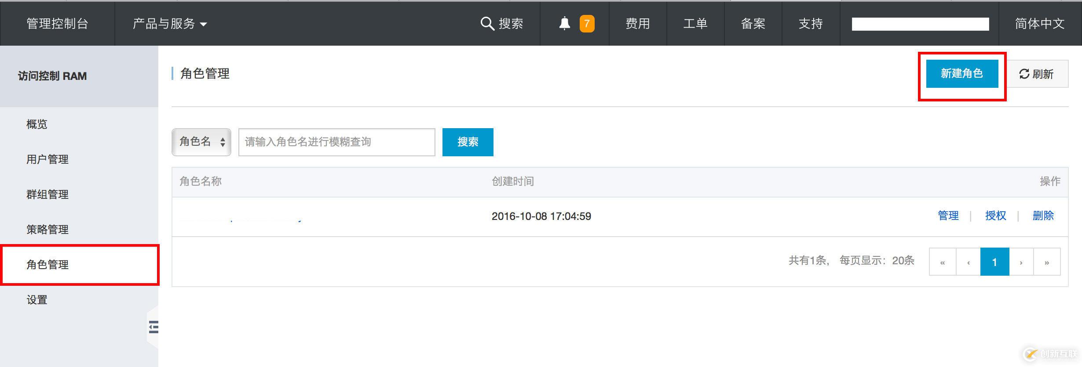Click the 新建角色 button
Viewport: 1082px width, 367px height.
pos(962,74)
